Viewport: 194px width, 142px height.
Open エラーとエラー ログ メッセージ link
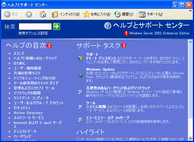point(108,118)
